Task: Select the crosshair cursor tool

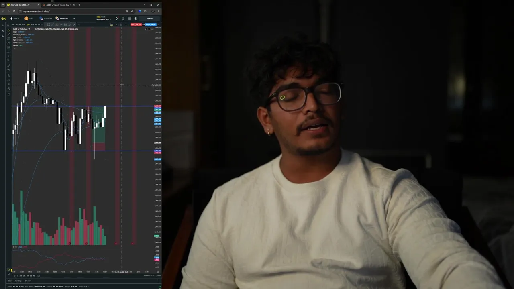Action: (x=9, y=31)
